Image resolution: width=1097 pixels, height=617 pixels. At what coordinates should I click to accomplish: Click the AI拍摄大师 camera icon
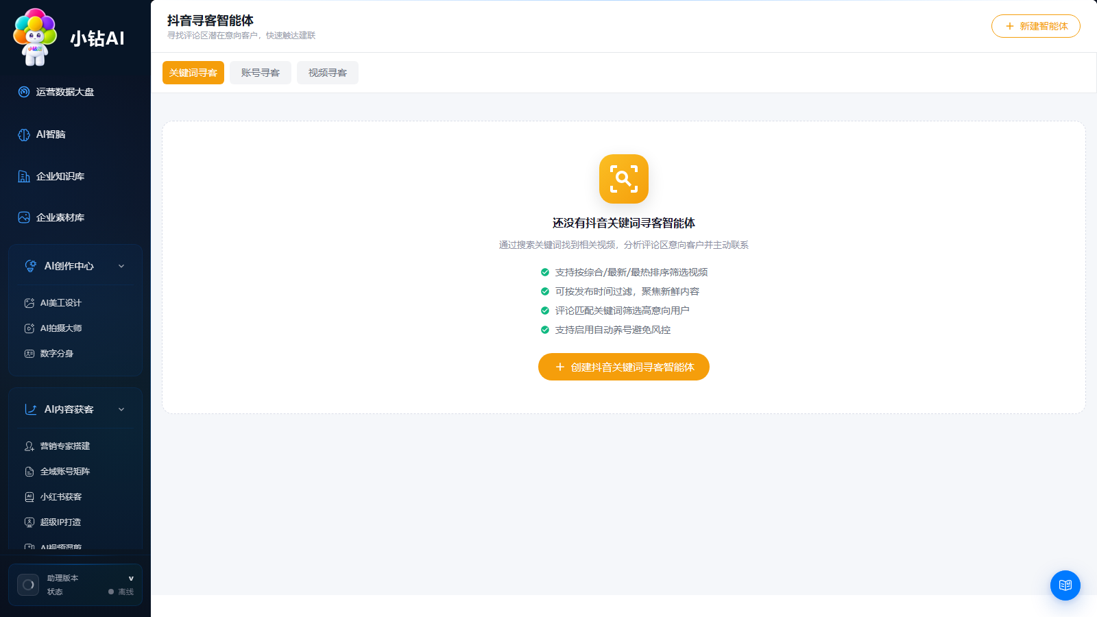click(x=29, y=328)
